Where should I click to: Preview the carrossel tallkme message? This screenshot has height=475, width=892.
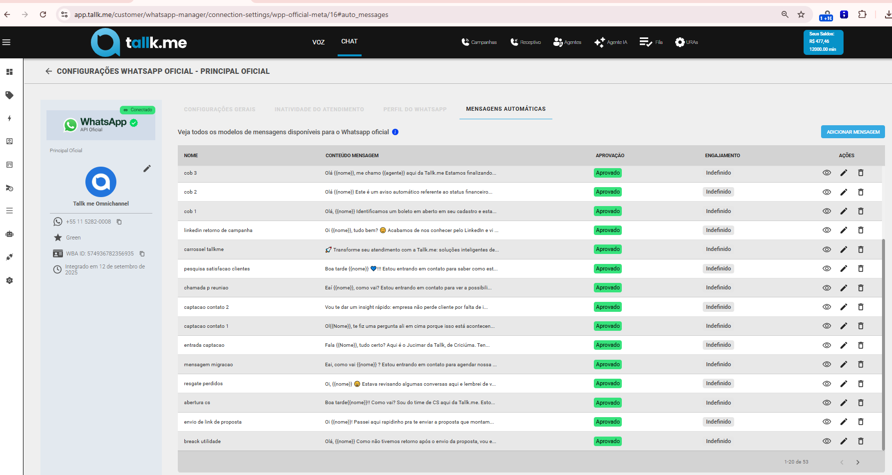point(827,249)
